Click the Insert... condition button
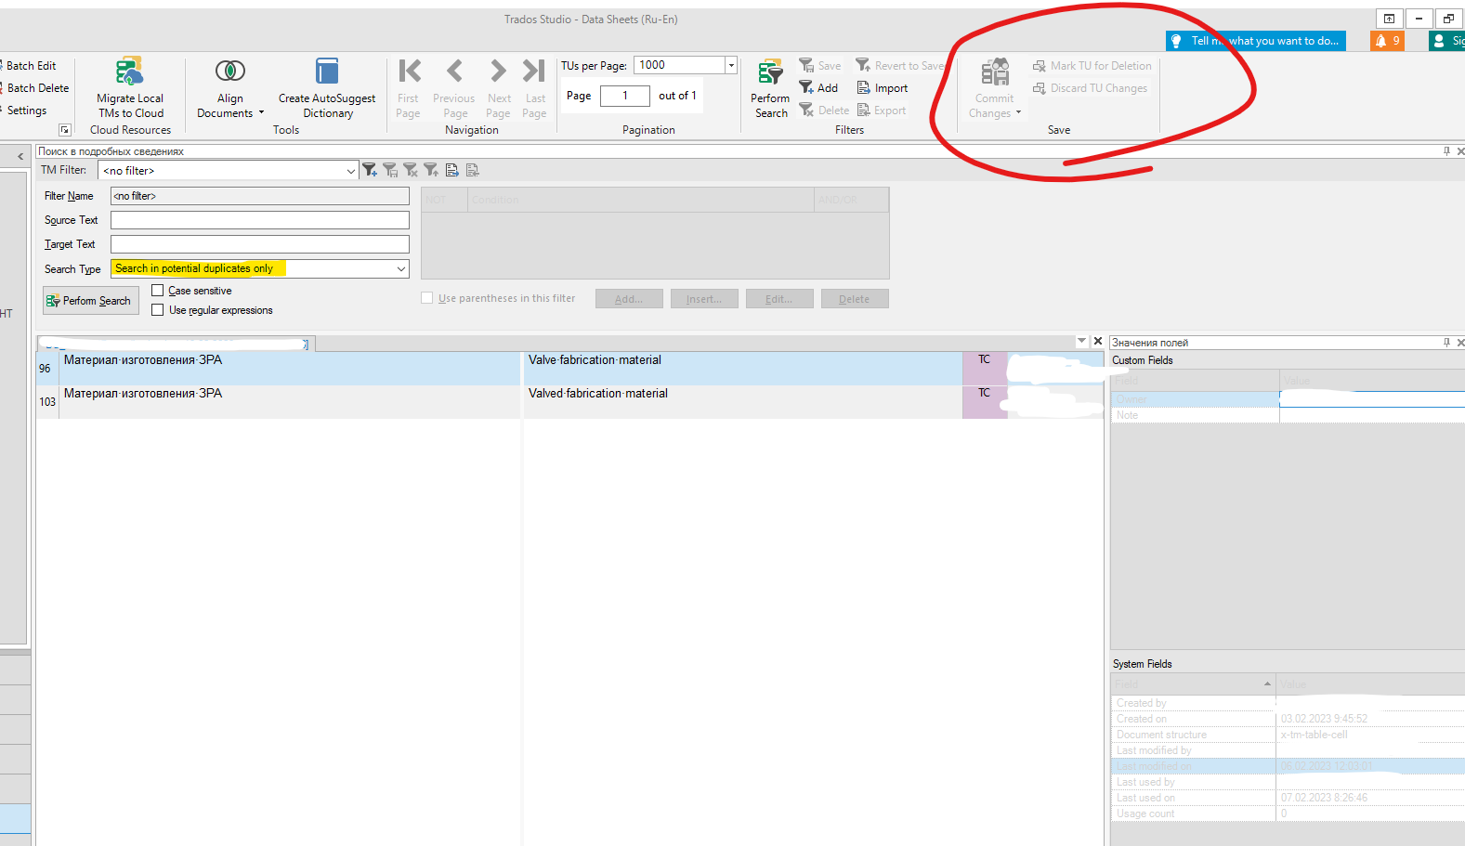The width and height of the screenshot is (1465, 846). 704,299
